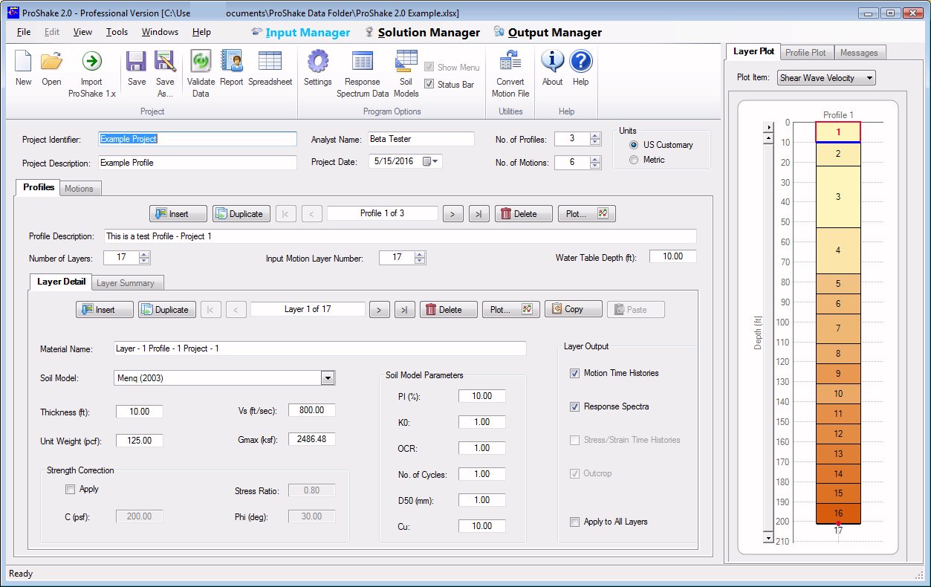Enable Apply to All Layers

(574, 522)
